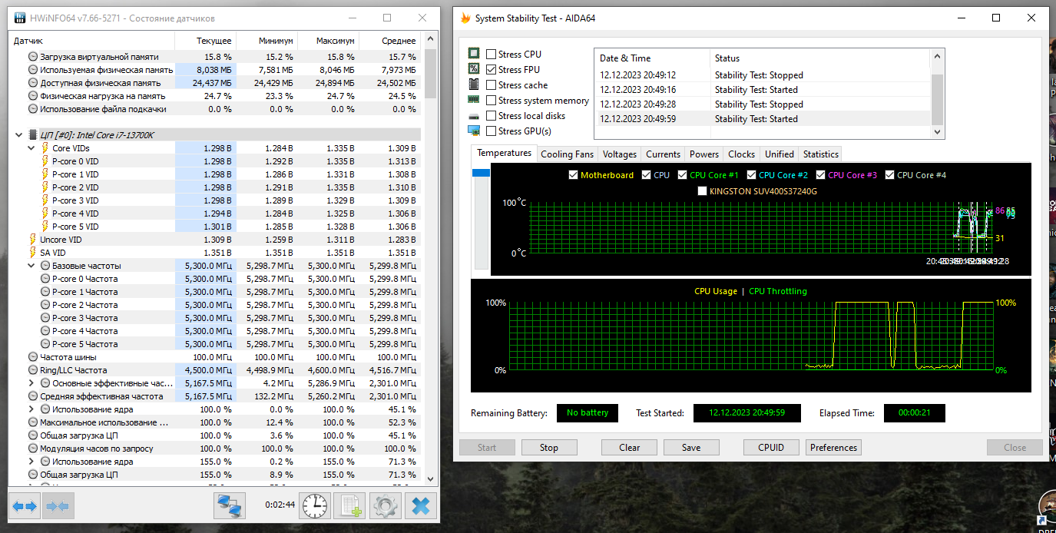
Task: Click the Clear button
Action: [x=630, y=447]
